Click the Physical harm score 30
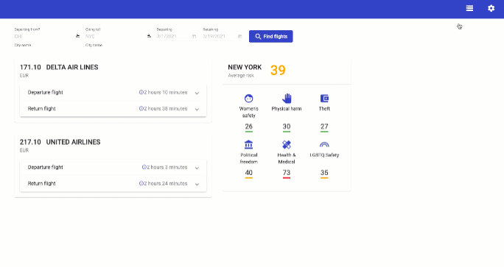504x267 pixels. click(287, 127)
